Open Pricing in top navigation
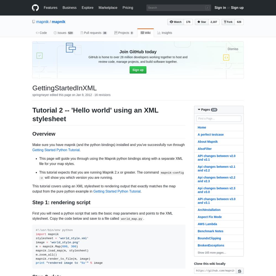Viewport: 276px width, 276px height. tap(128, 8)
